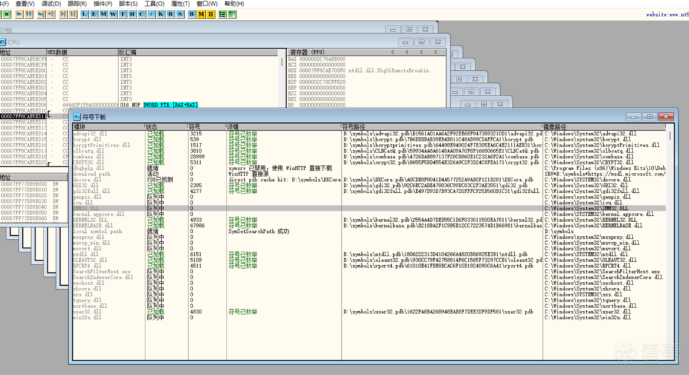Click the Step Over toolbar icon
The image size is (689, 375).
51,14
